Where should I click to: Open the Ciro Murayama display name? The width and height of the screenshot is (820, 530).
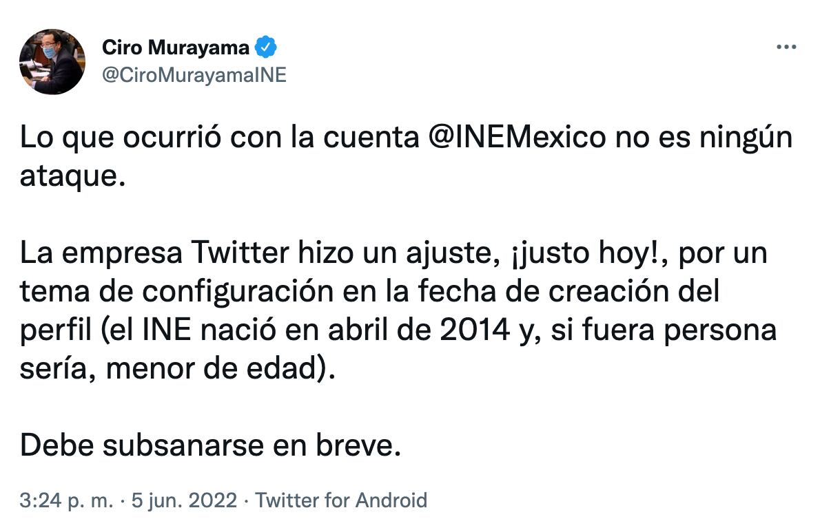point(175,47)
